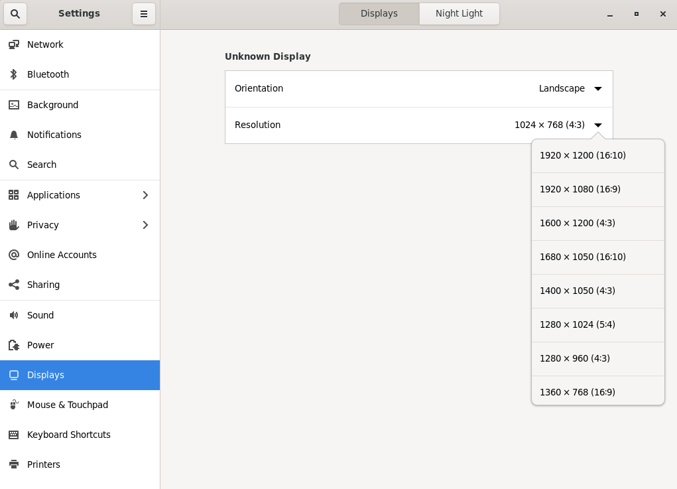Switch to the Night Light tab

click(x=459, y=14)
